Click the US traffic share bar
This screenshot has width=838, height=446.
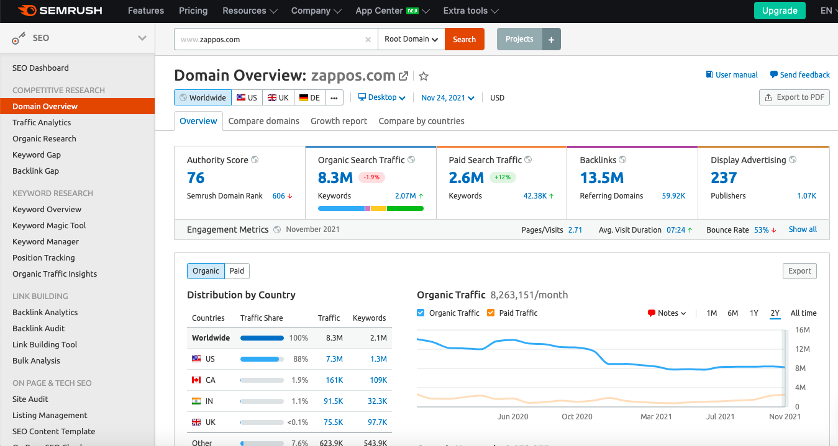[x=262, y=359]
